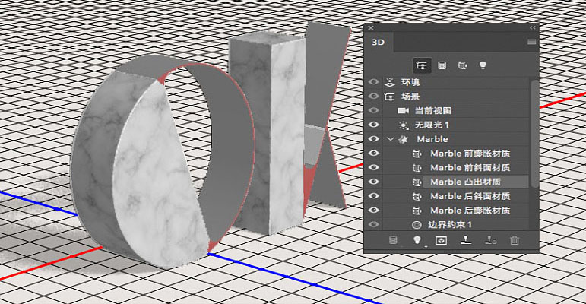The width and height of the screenshot is (586, 304).
Task: Toggle visibility of 当前视图
Action: point(373,111)
